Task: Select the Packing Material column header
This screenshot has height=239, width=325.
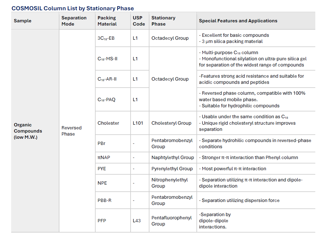Action: click(107, 21)
